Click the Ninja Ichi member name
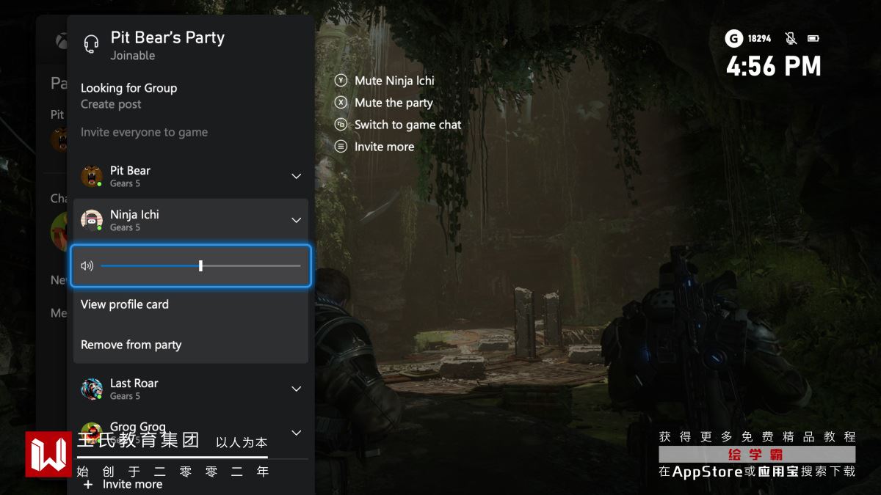The image size is (881, 495). click(134, 215)
